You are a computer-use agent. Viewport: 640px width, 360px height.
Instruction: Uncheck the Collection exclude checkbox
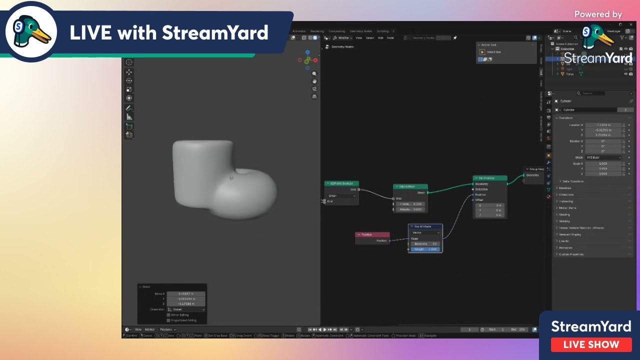[621, 49]
